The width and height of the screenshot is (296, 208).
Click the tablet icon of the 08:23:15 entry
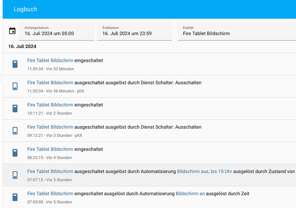coord(15,153)
